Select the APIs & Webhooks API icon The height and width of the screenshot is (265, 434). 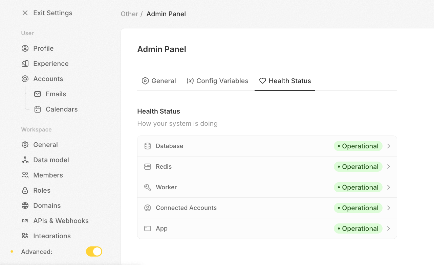25,221
